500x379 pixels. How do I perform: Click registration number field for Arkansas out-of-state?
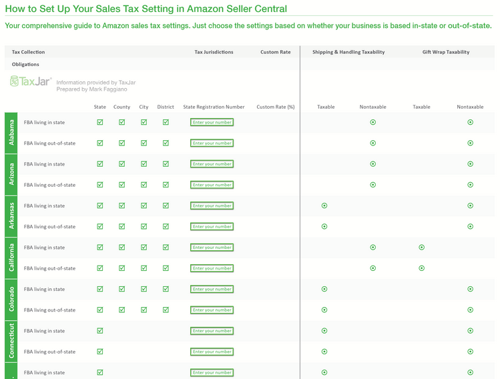(212, 227)
